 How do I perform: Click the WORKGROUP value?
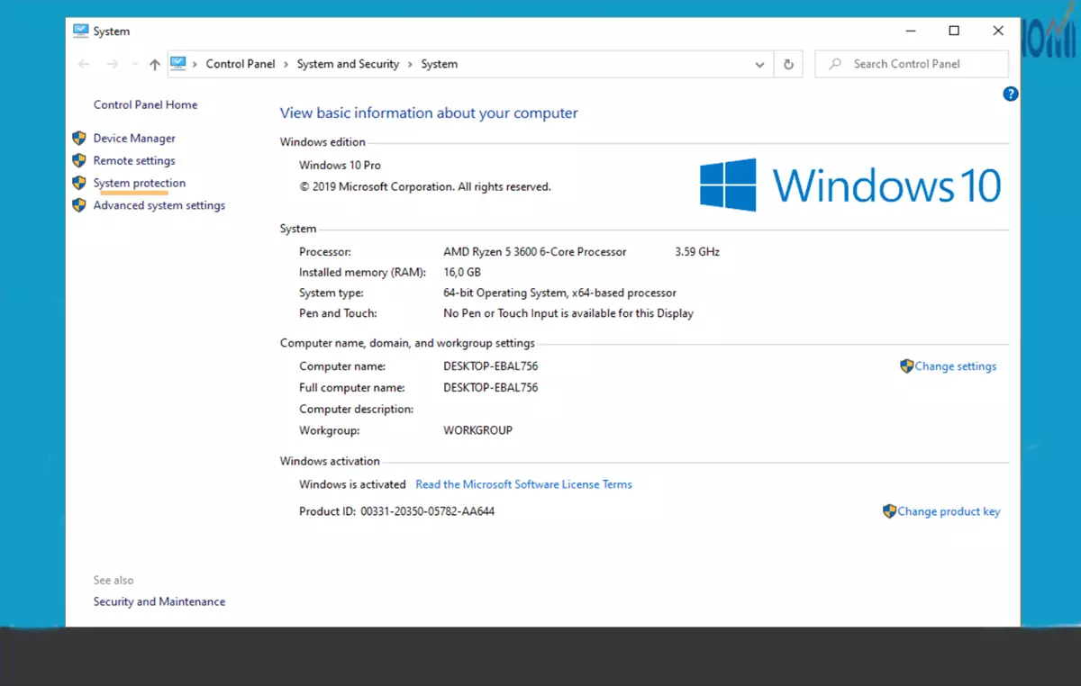click(x=477, y=430)
